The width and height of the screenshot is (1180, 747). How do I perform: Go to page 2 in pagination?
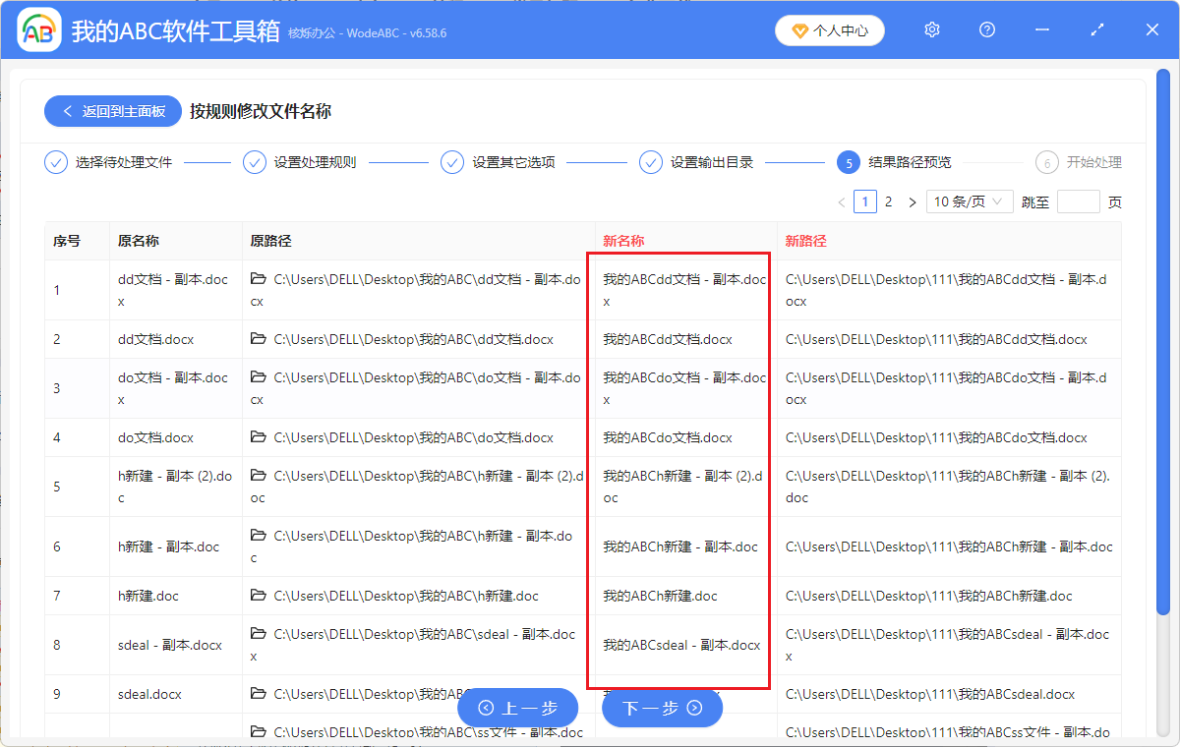tap(888, 201)
